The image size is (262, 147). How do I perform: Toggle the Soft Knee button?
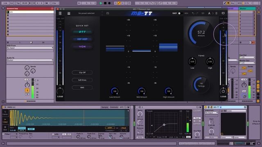pos(82,80)
